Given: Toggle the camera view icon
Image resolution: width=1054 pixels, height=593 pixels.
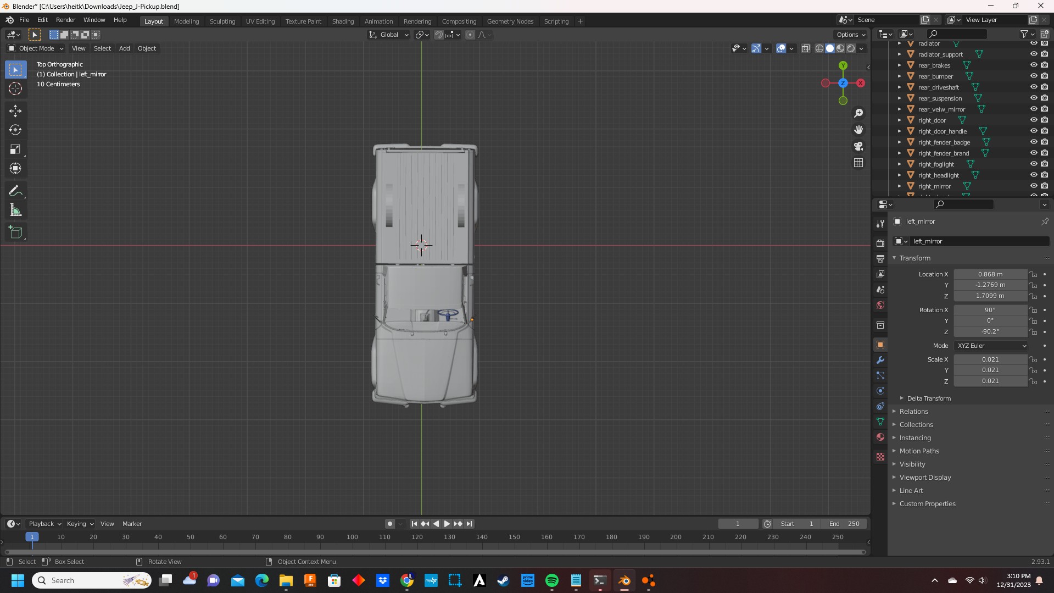Looking at the screenshot, I should click(858, 146).
